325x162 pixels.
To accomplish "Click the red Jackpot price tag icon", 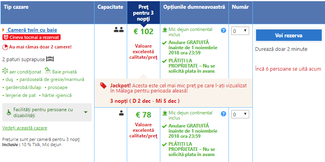I will pyautogui.click(x=103, y=86).
